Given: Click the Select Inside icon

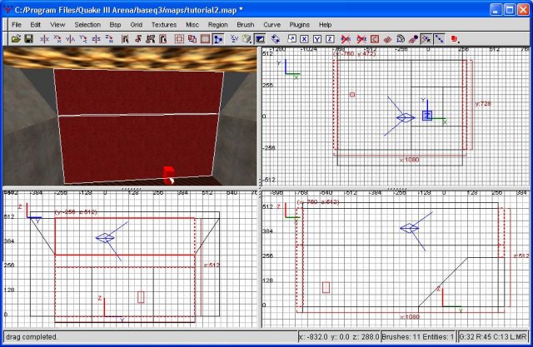Looking at the screenshot, I should tap(163, 39).
